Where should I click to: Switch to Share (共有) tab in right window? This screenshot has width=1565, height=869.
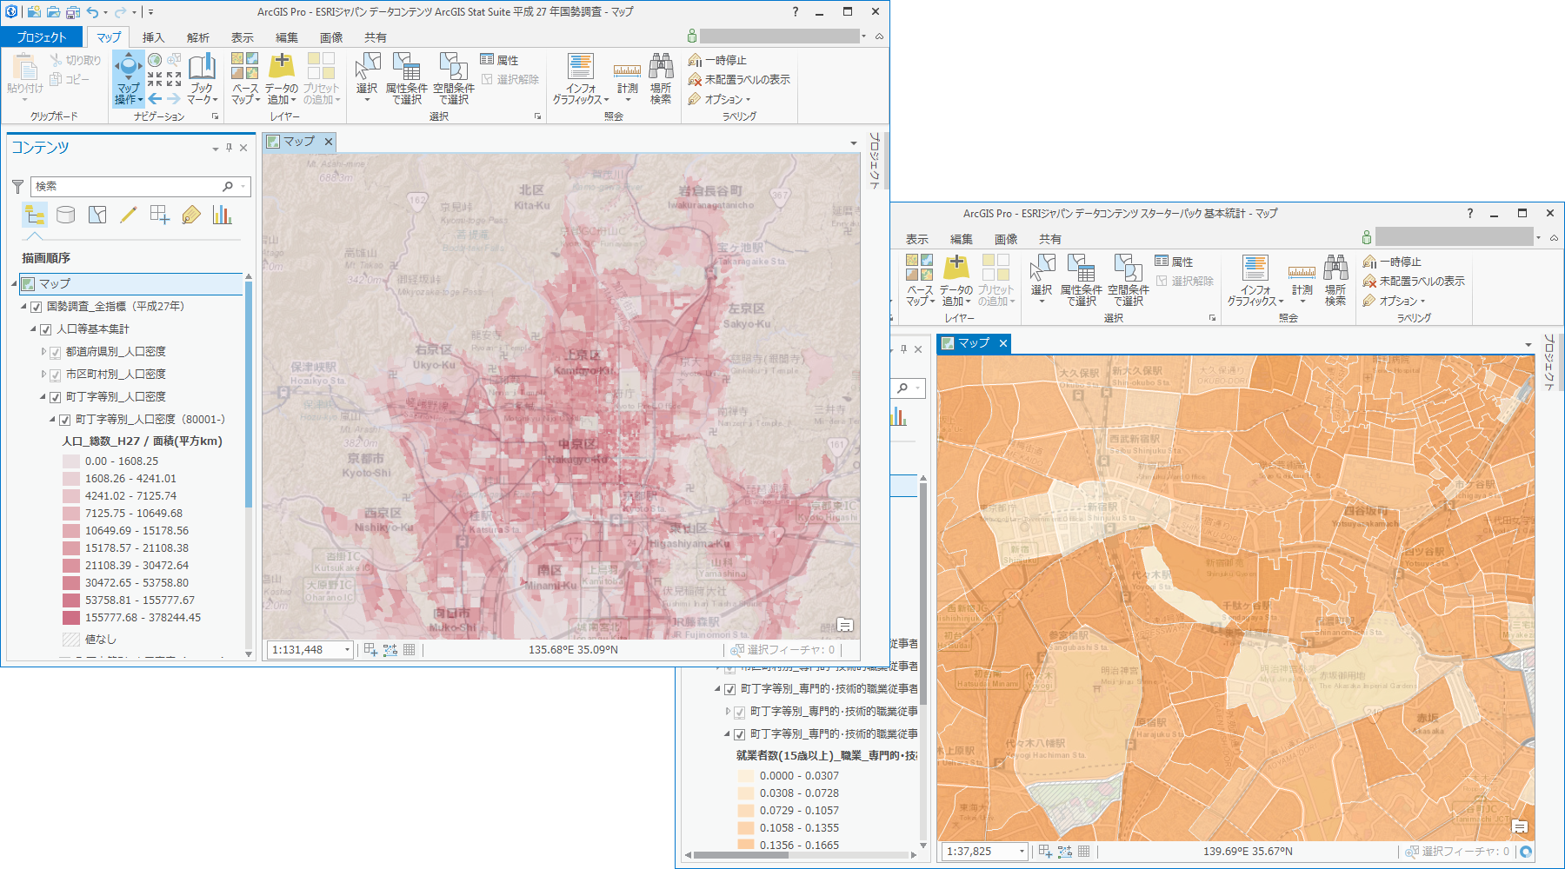pyautogui.click(x=1050, y=239)
